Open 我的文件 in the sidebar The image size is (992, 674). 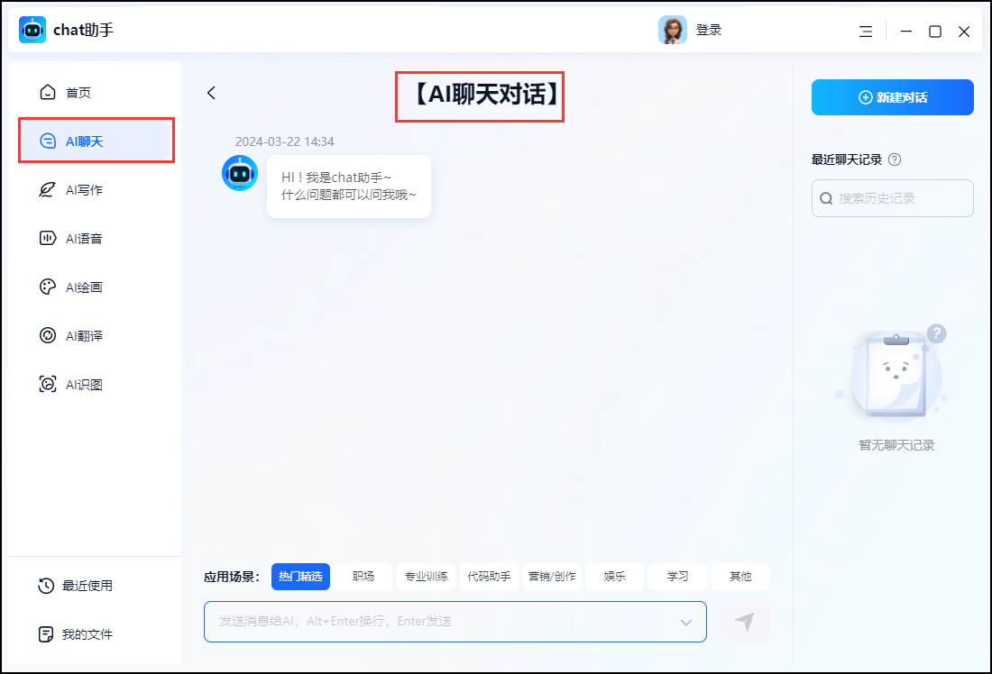[87, 634]
